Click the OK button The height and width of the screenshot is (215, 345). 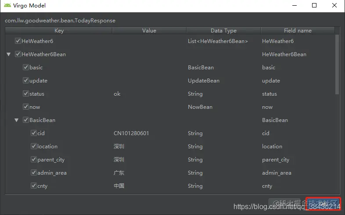click(x=323, y=204)
